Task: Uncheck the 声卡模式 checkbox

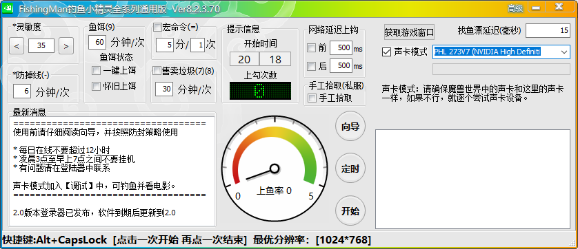Action: (386, 52)
